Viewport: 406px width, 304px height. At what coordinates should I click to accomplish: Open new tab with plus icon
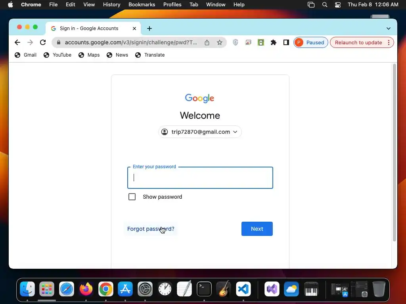[x=149, y=28]
